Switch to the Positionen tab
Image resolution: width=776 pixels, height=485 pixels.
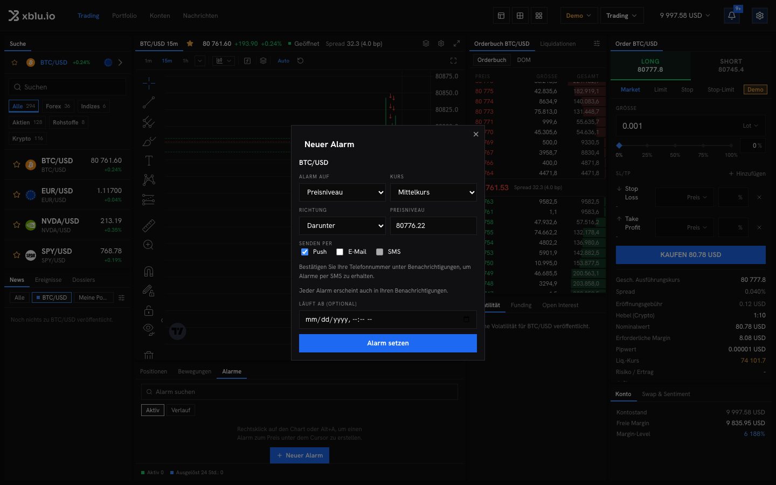pos(154,371)
